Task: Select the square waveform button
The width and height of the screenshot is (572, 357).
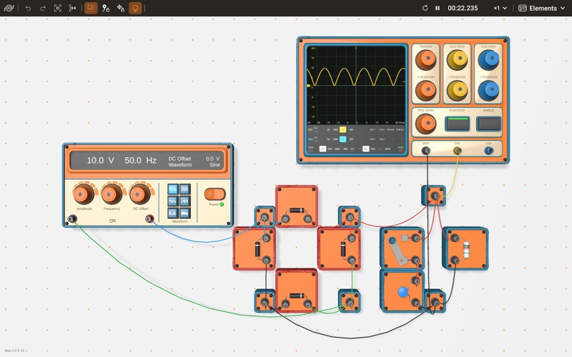Action: (x=184, y=189)
